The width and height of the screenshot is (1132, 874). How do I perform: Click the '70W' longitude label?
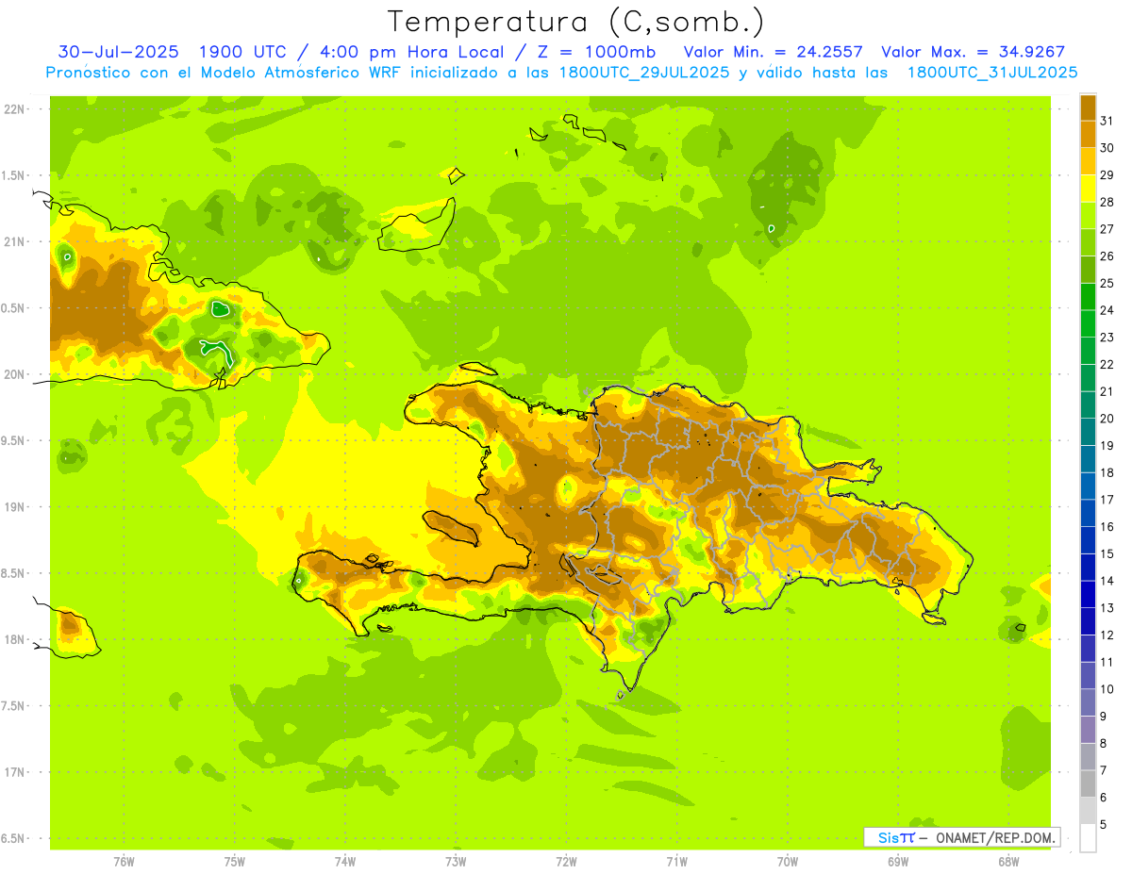[788, 861]
